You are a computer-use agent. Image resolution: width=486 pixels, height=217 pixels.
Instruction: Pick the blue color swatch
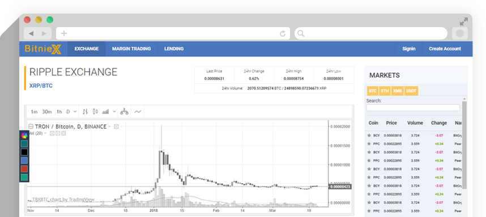tap(24, 160)
